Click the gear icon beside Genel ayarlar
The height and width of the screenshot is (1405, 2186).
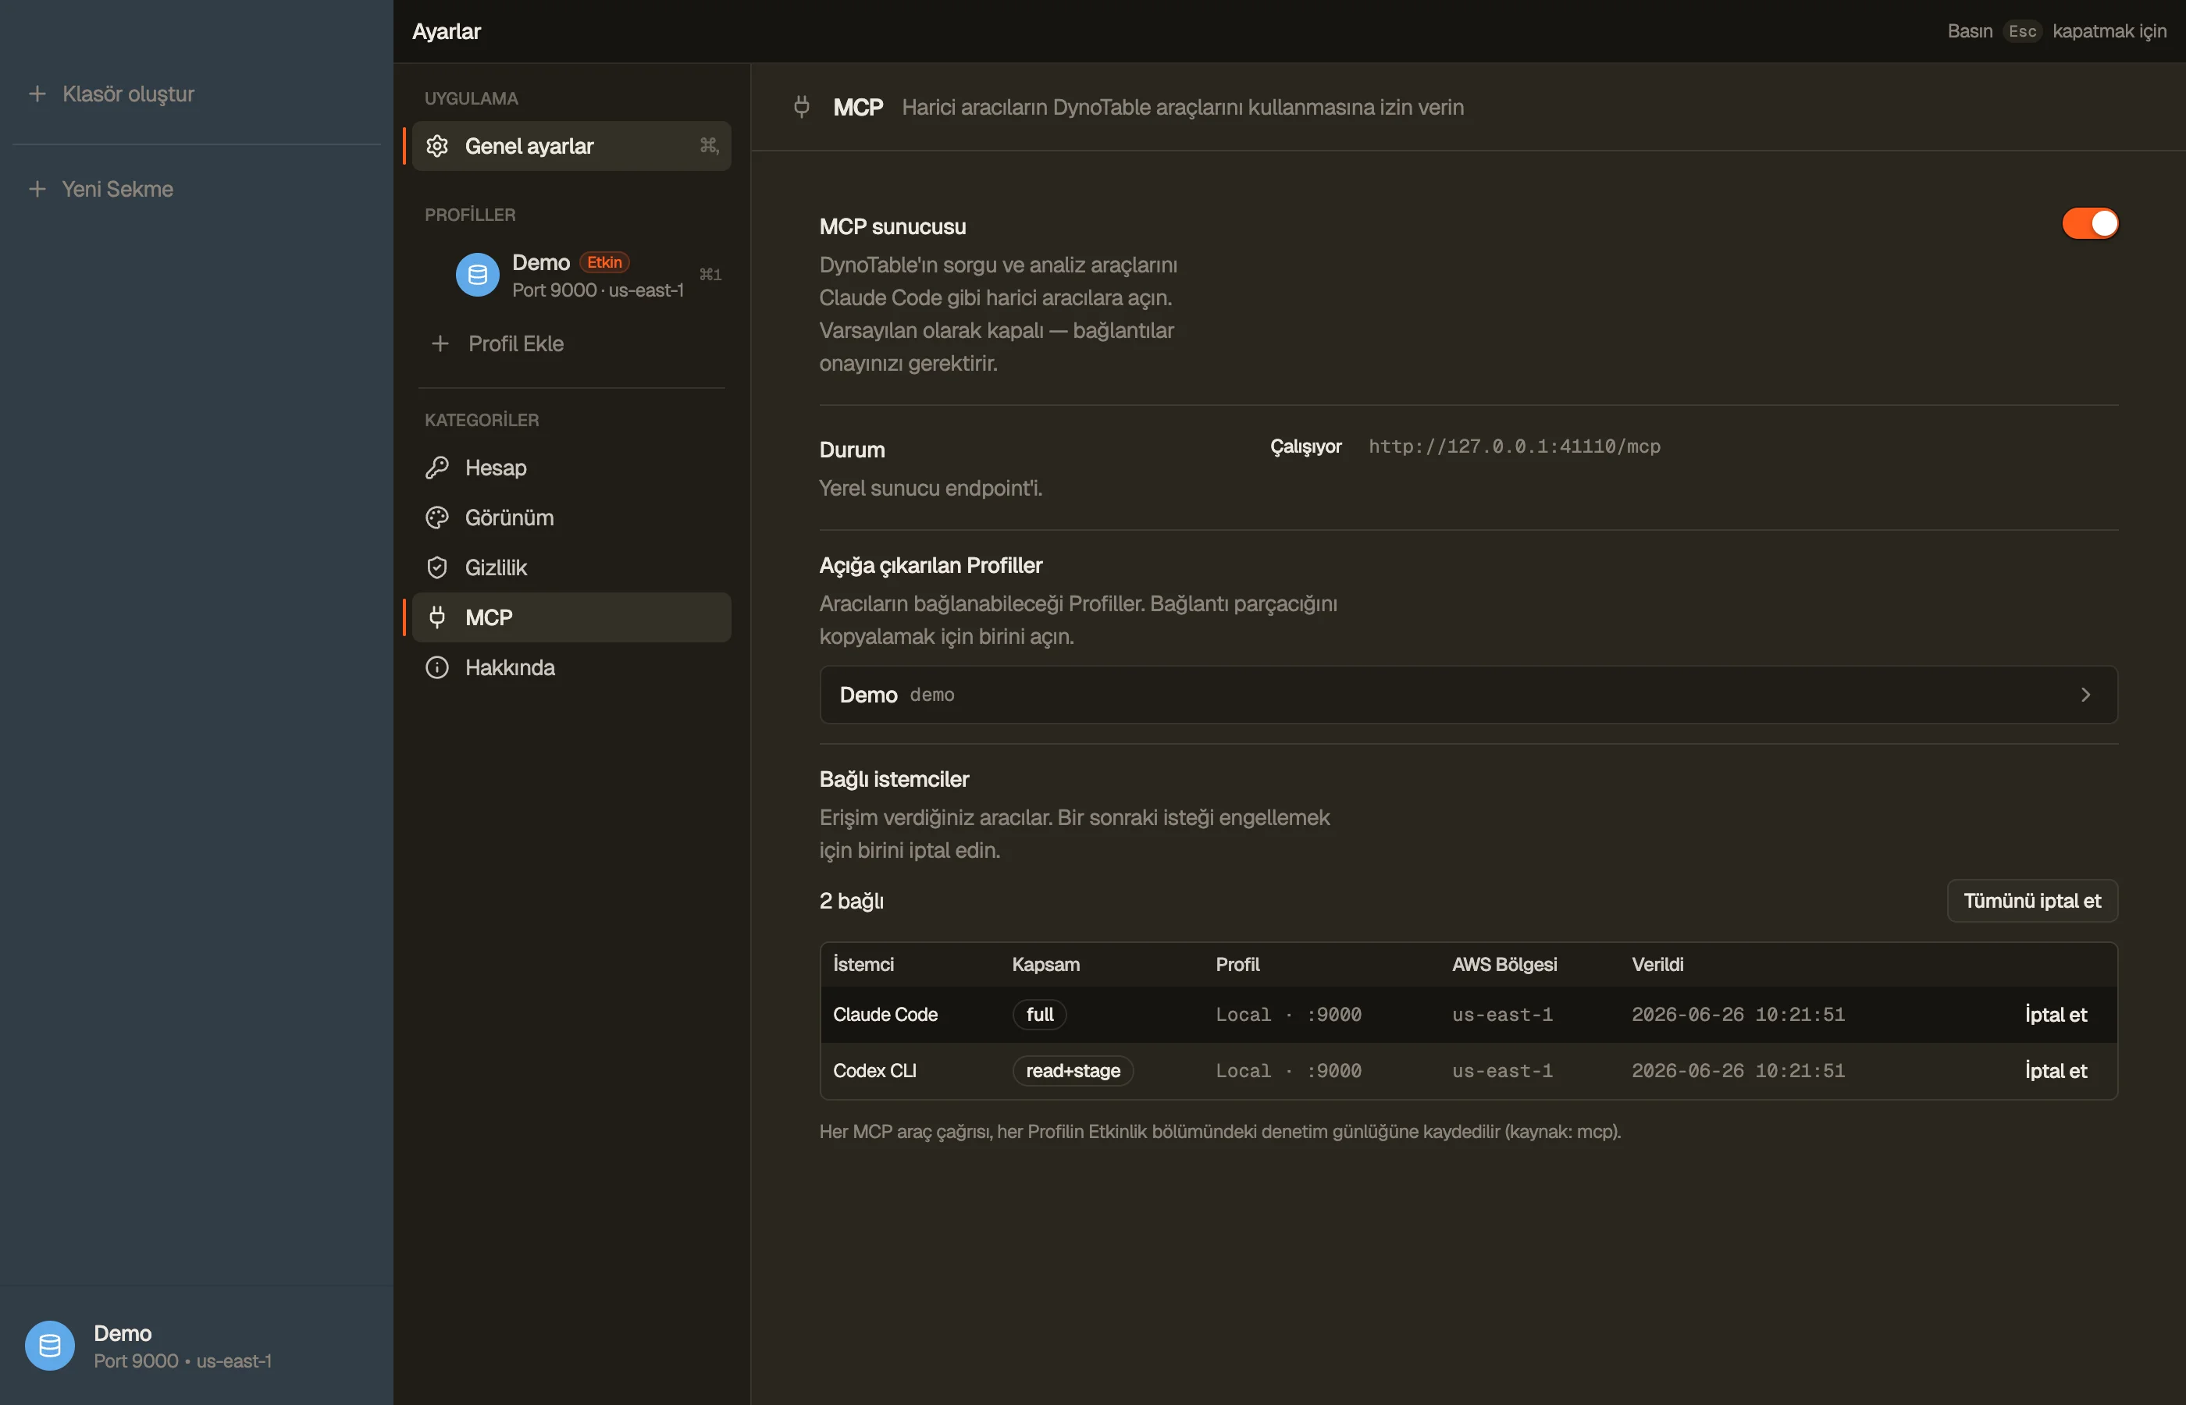[437, 146]
